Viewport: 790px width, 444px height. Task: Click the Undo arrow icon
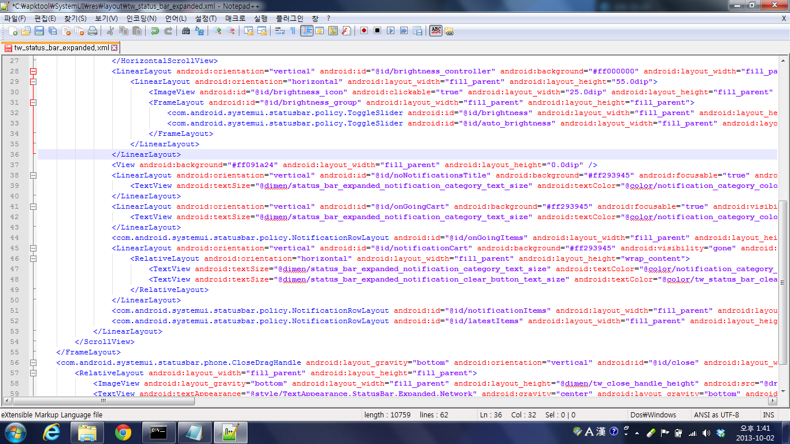pyautogui.click(x=154, y=31)
